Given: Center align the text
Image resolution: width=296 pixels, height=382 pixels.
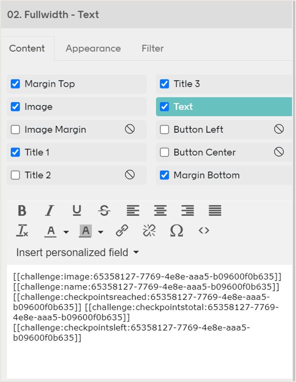Looking at the screenshot, I should 160,210.
